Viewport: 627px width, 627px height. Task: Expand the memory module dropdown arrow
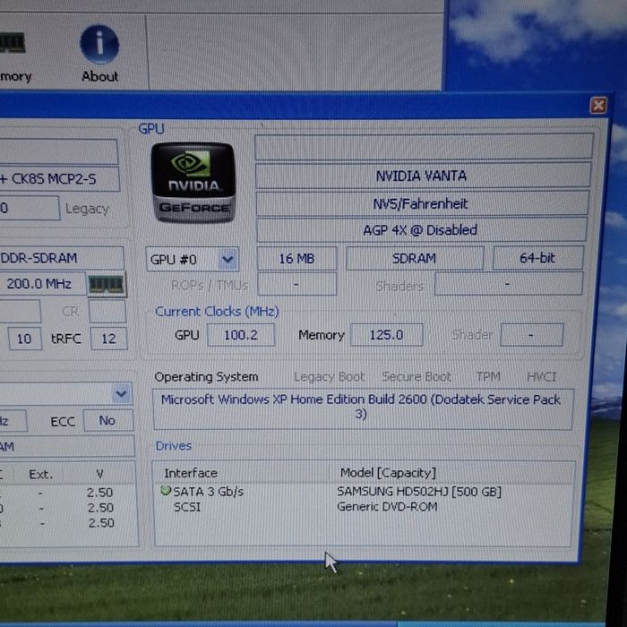click(121, 394)
